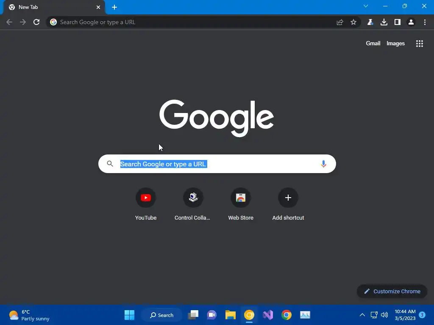Screen dimensions: 434x325
Task: Click the Google icon in address bar
Action: (x=53, y=22)
